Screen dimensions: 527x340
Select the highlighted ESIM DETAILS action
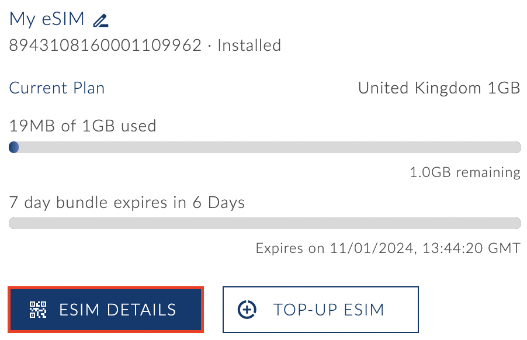pos(106,310)
